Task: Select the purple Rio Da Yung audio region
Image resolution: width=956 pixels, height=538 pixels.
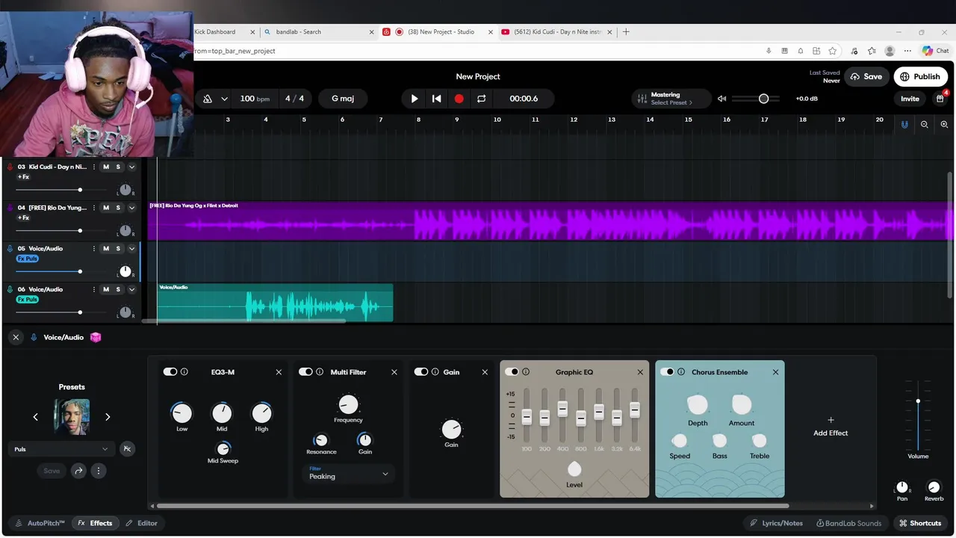Action: tap(550, 221)
